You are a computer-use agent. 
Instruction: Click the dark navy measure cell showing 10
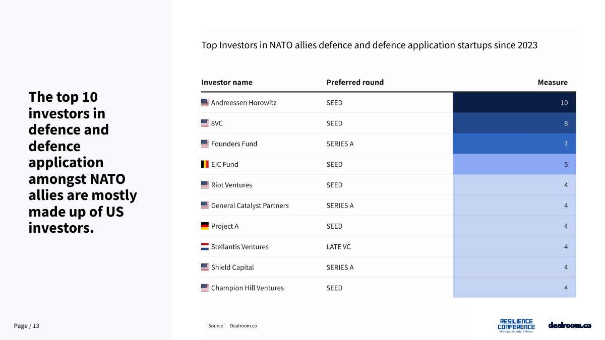coord(514,103)
